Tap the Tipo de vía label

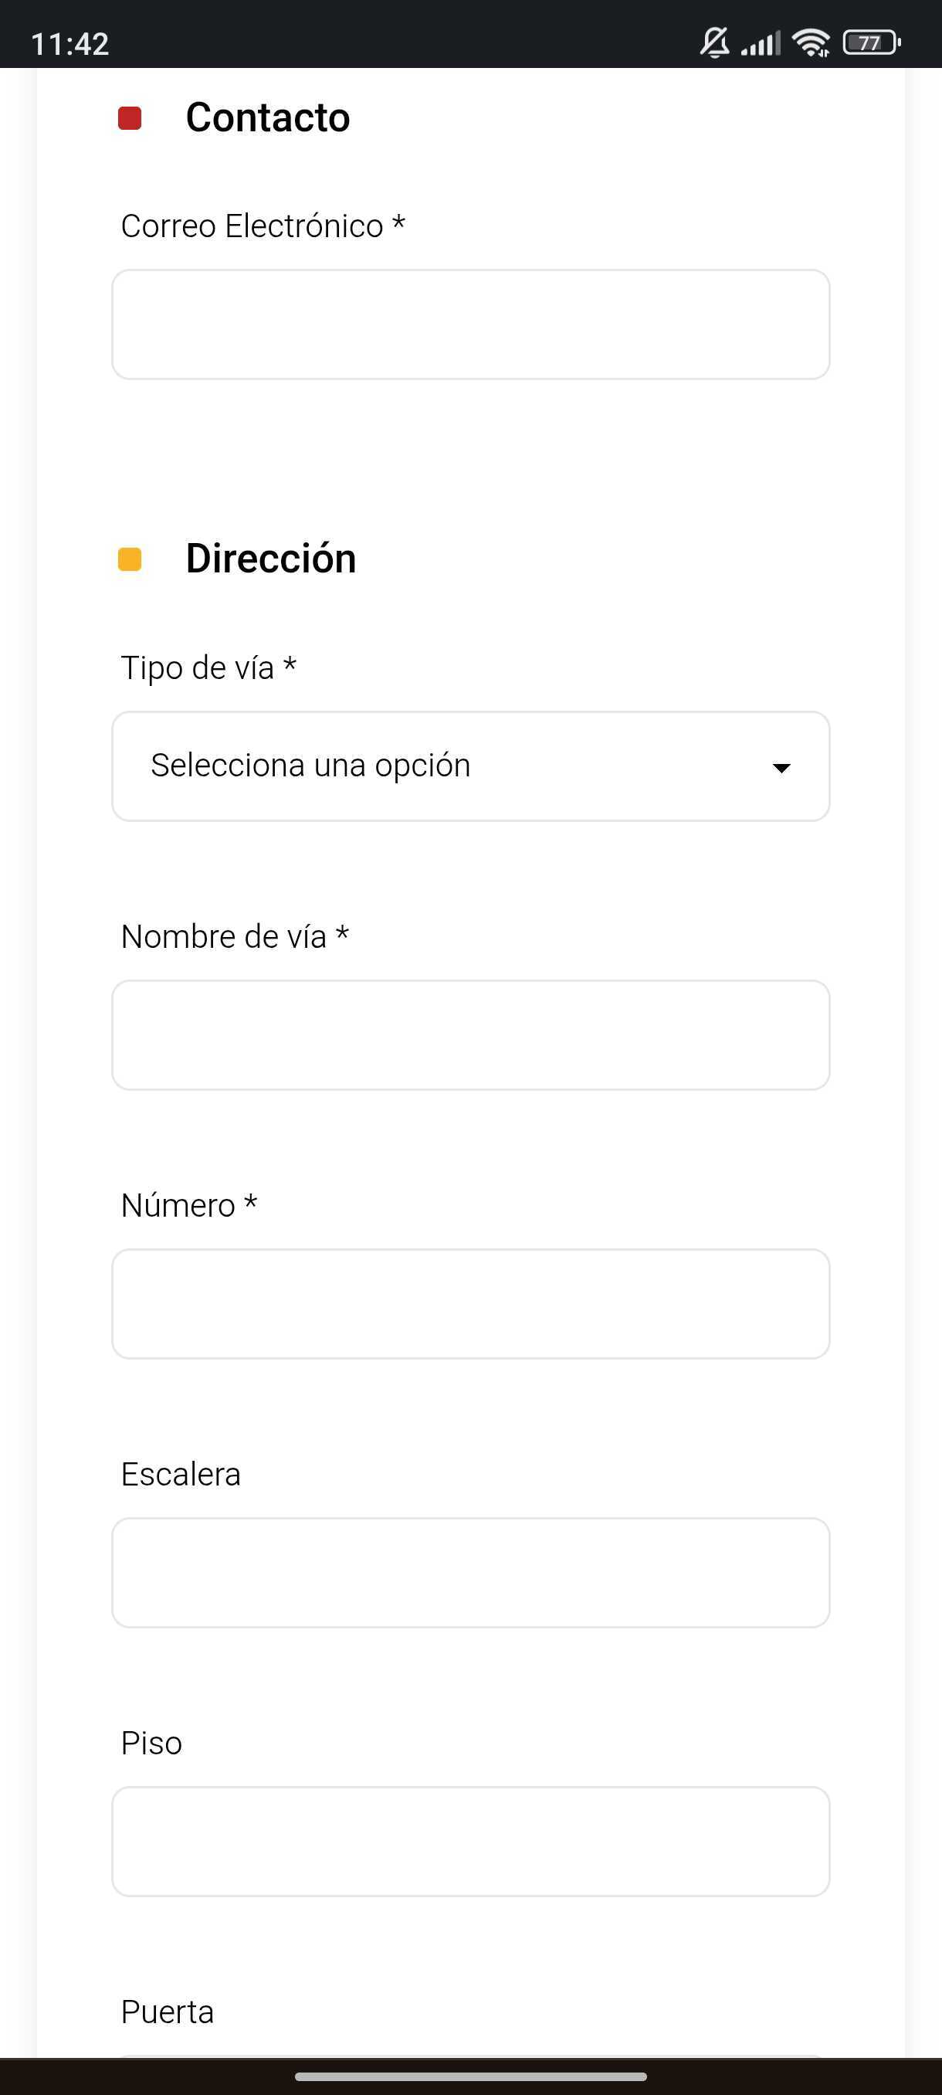208,667
